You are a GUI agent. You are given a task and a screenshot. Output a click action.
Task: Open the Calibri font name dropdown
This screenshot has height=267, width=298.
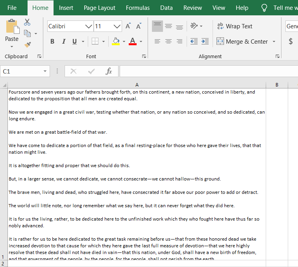[x=89, y=26]
